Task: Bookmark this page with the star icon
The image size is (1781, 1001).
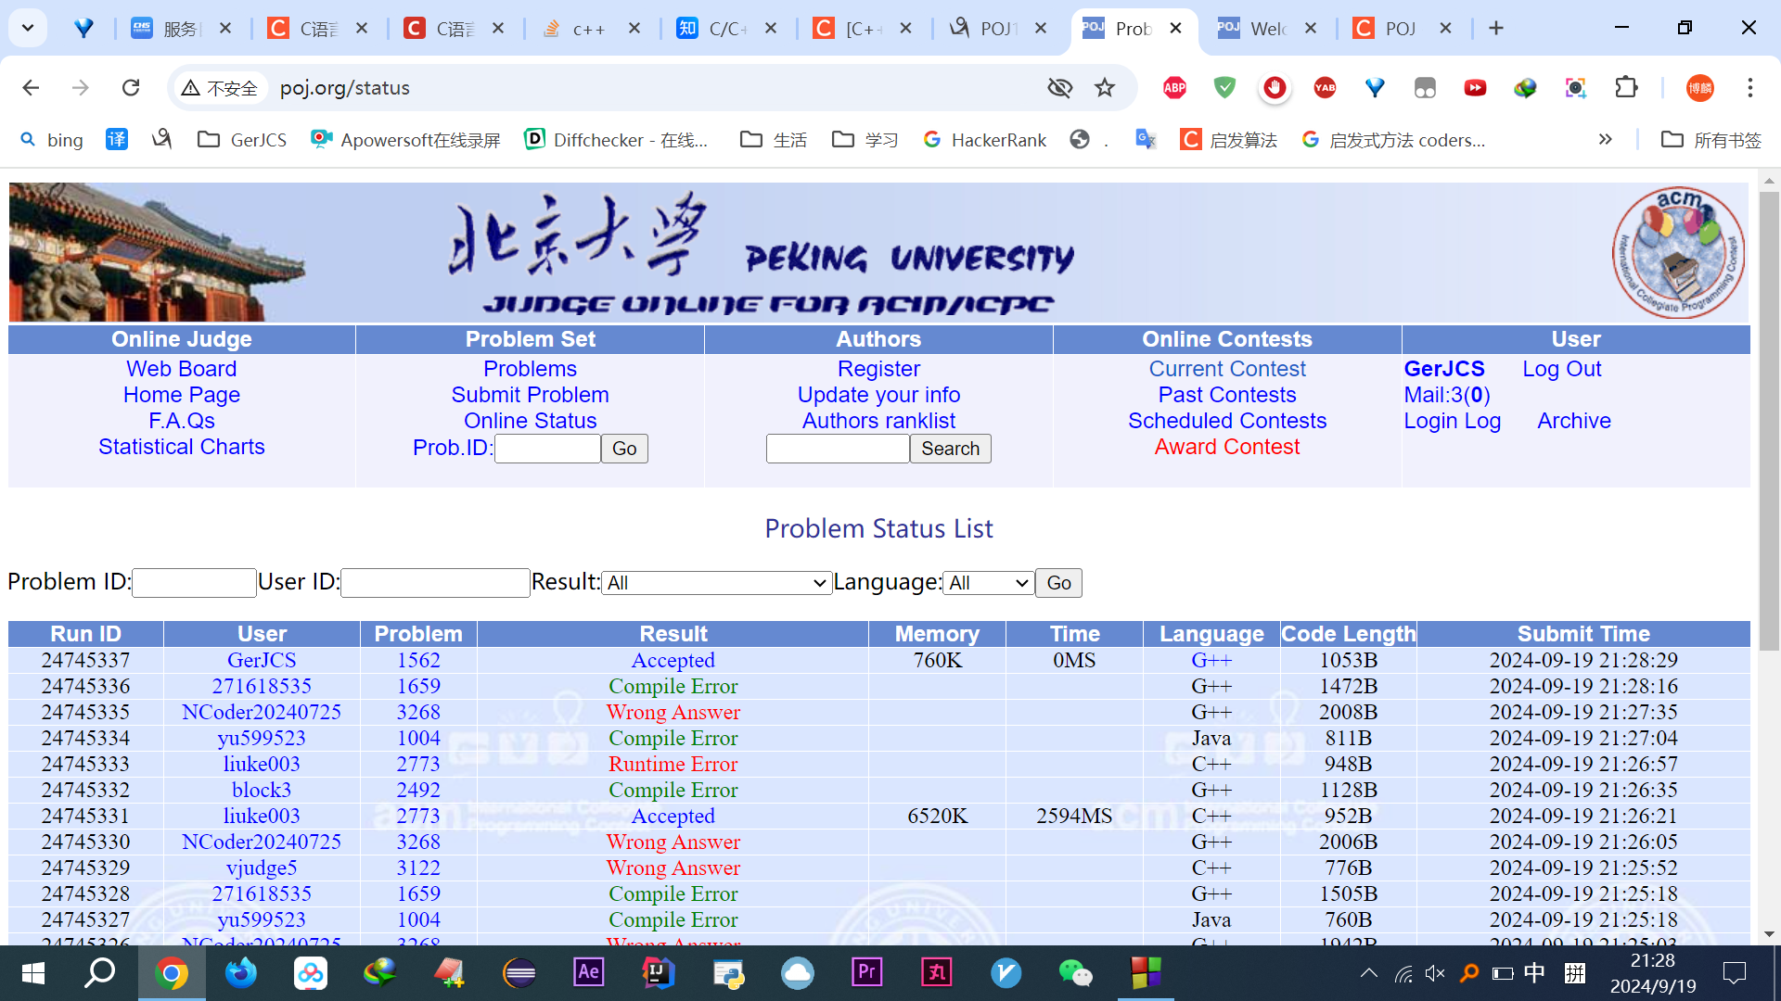Action: [x=1104, y=88]
